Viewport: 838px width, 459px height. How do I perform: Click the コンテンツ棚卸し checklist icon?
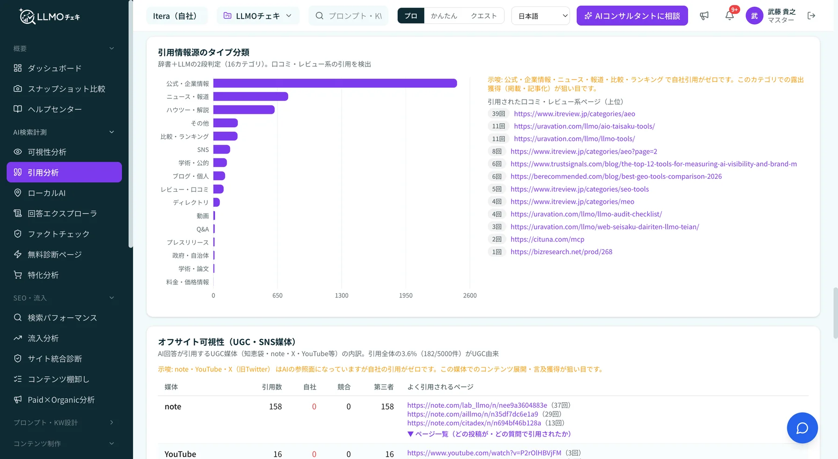pos(18,379)
